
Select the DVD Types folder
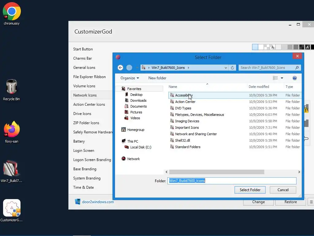coord(235,108)
